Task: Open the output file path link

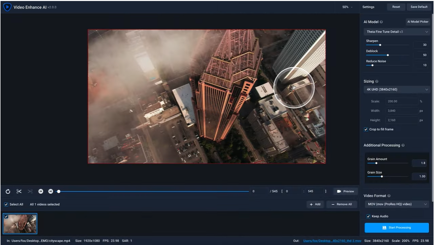Action: point(332,240)
